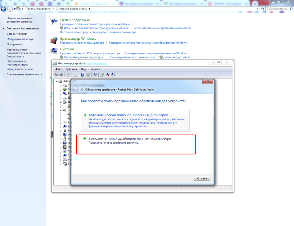
Task: Click 'Устранить типичные проблемы компьютера' link
Action: pos(162,28)
